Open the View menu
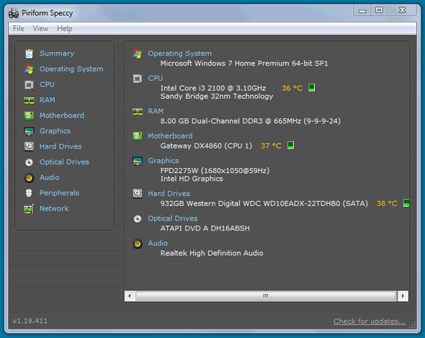425x338 pixels. [40, 29]
